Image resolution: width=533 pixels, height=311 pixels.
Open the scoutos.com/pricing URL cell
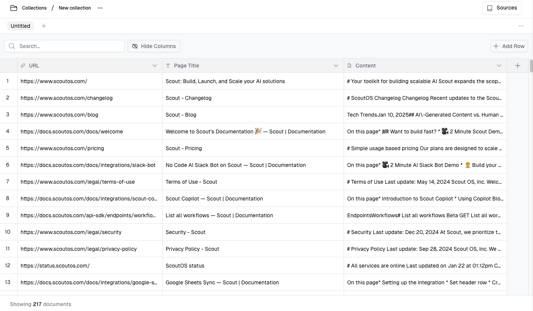tap(62, 148)
